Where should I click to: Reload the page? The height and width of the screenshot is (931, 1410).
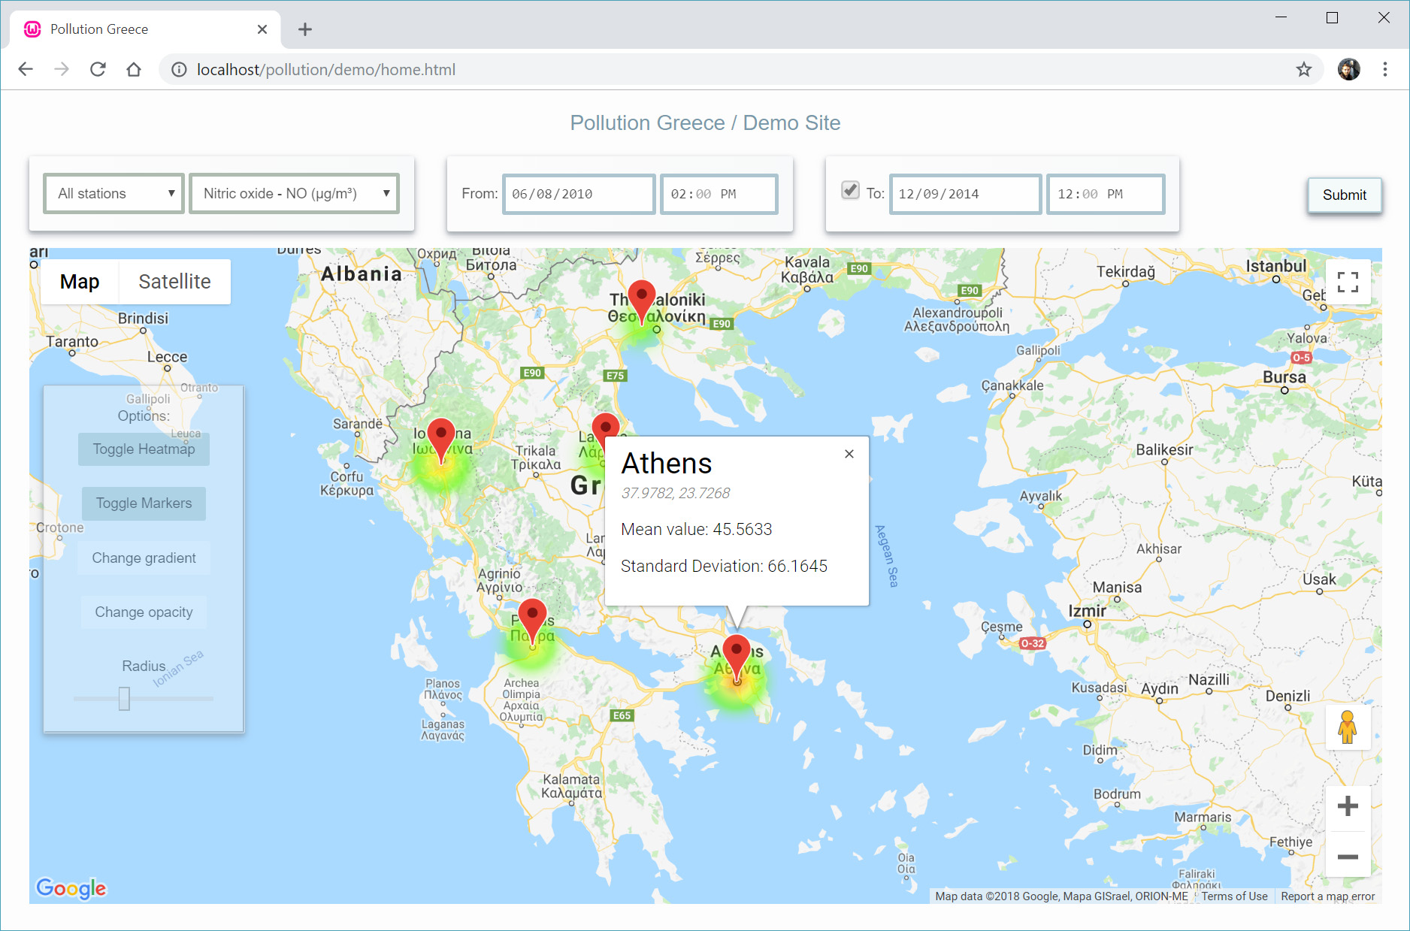pos(98,69)
